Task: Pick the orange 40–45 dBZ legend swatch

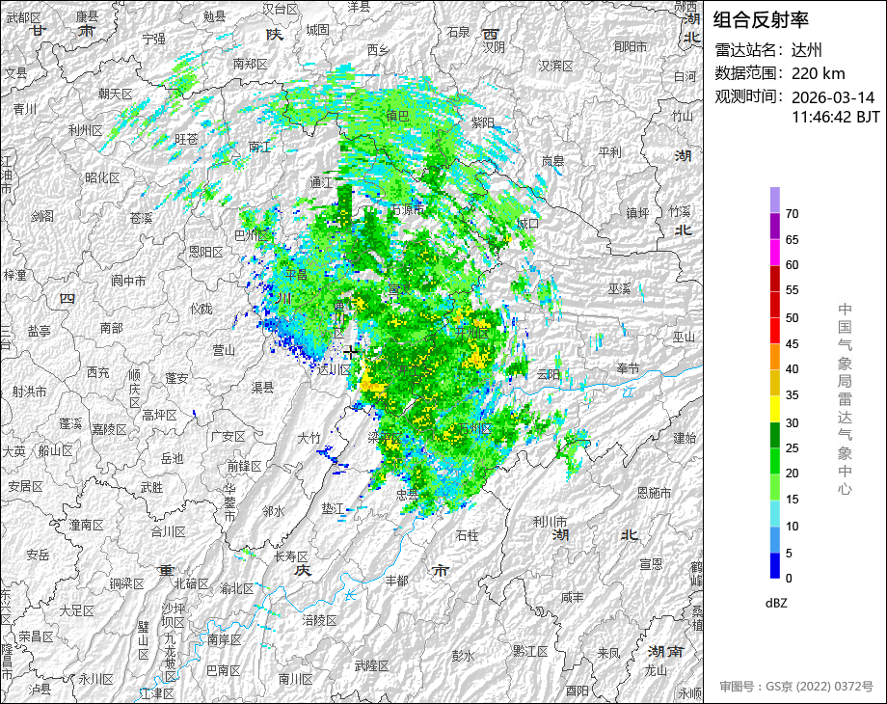Action: click(775, 357)
